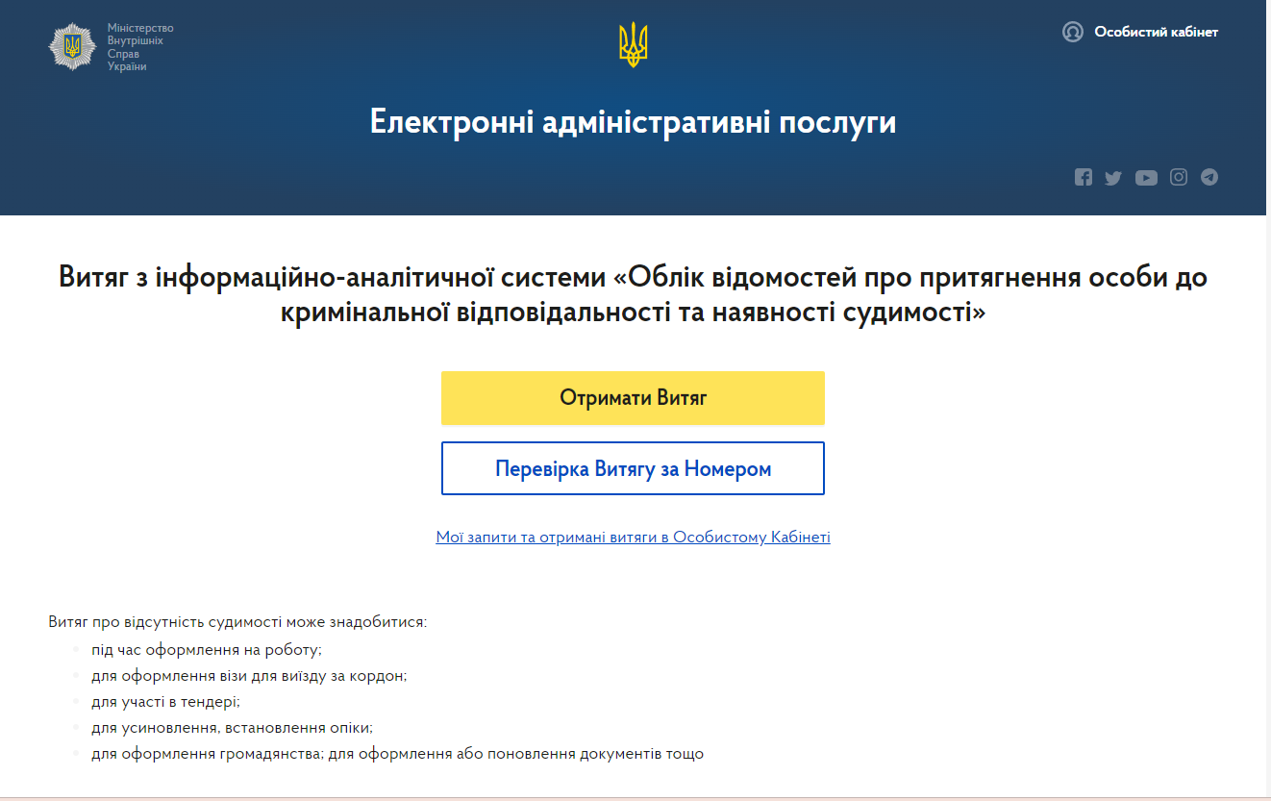Click the golden trident emblem in the header
1271x801 pixels.
click(x=633, y=45)
